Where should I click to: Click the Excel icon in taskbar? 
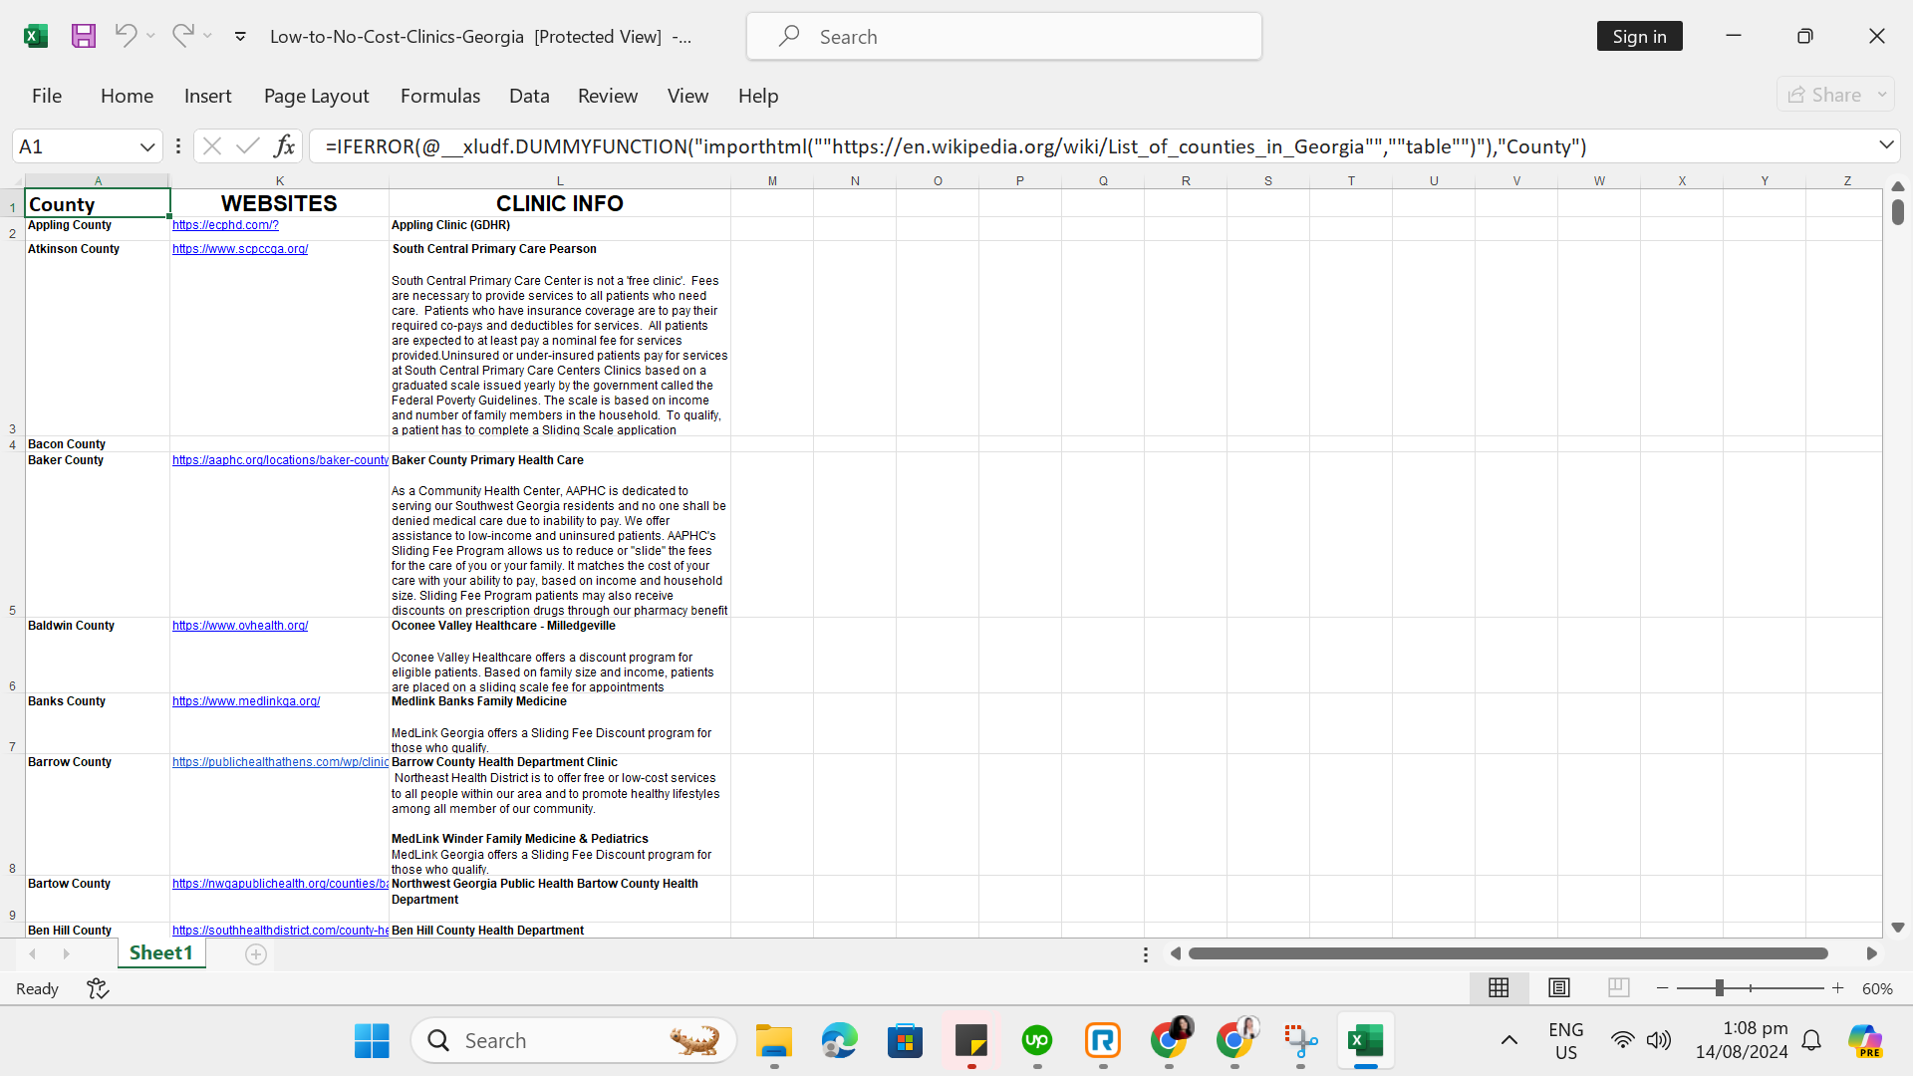(x=1365, y=1041)
